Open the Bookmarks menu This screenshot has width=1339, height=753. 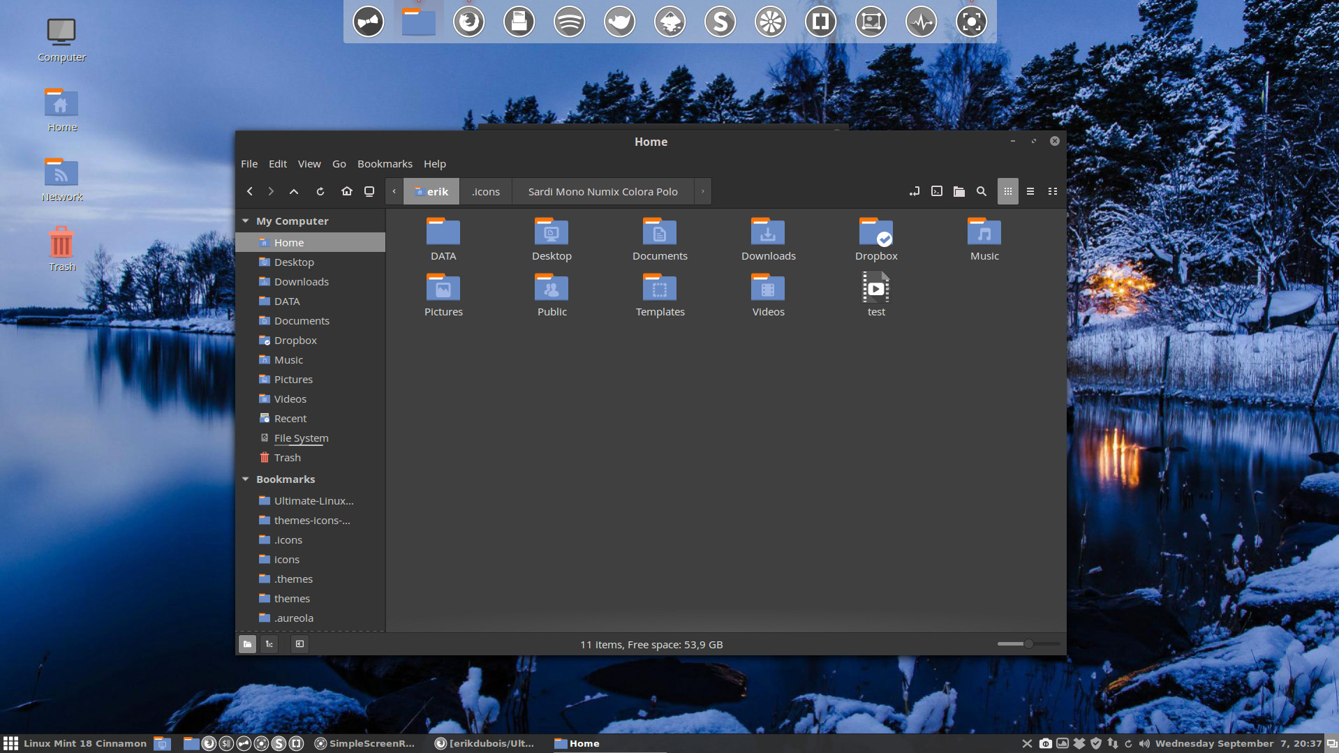tap(385, 164)
